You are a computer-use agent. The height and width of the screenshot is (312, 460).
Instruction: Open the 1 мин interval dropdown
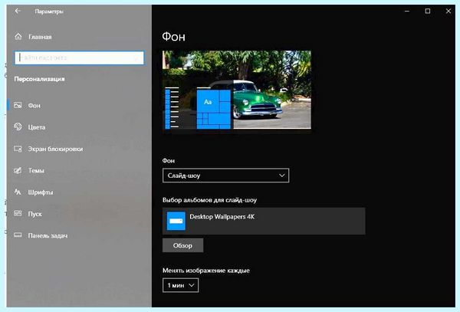pyautogui.click(x=180, y=285)
